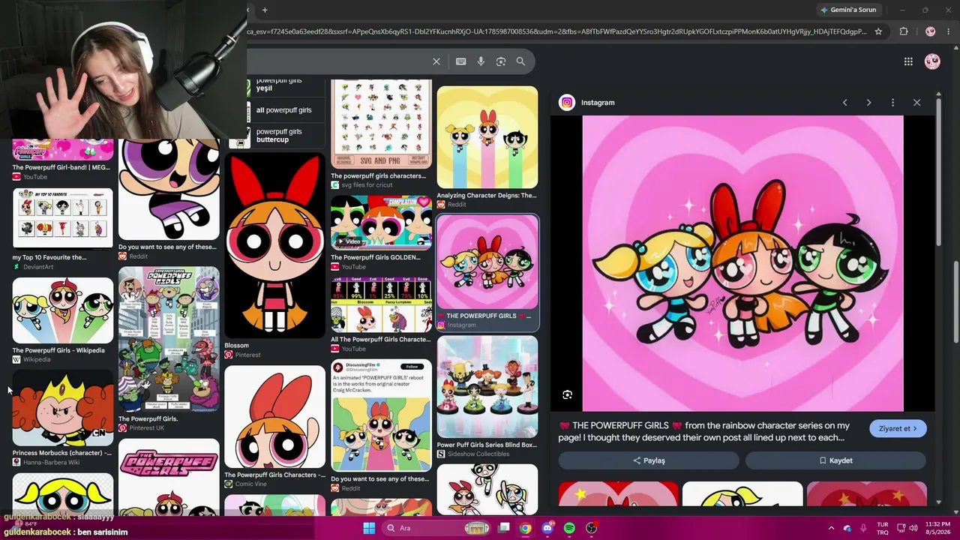Open the clock showing 11:32 PM
Image resolution: width=960 pixels, height=540 pixels.
(x=937, y=528)
